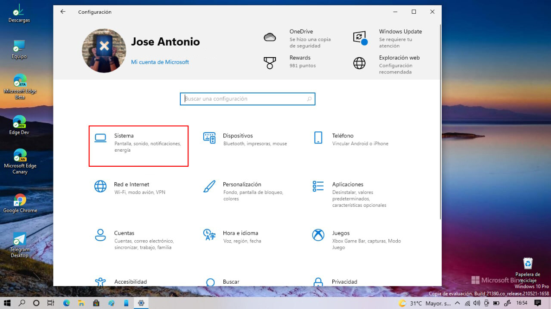
Task: Select the Telegram Desktop shortcut icon
Action: 19,245
